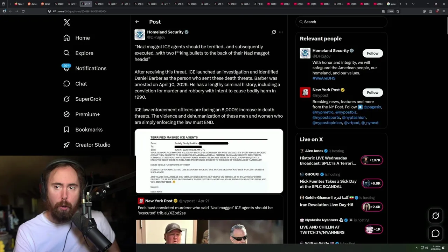Open the @pagesix mention link
448x252 pixels.
[x=372, y=107]
